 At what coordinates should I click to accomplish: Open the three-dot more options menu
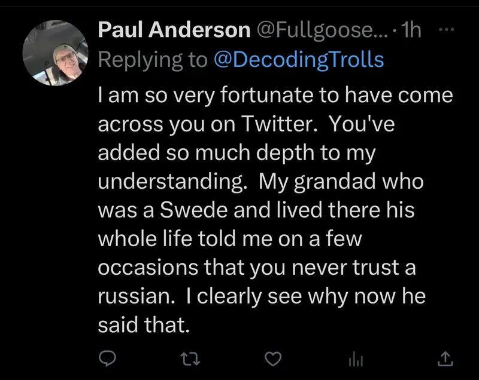(x=446, y=29)
